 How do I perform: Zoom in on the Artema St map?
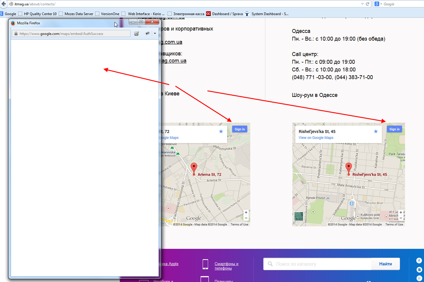coord(246,212)
